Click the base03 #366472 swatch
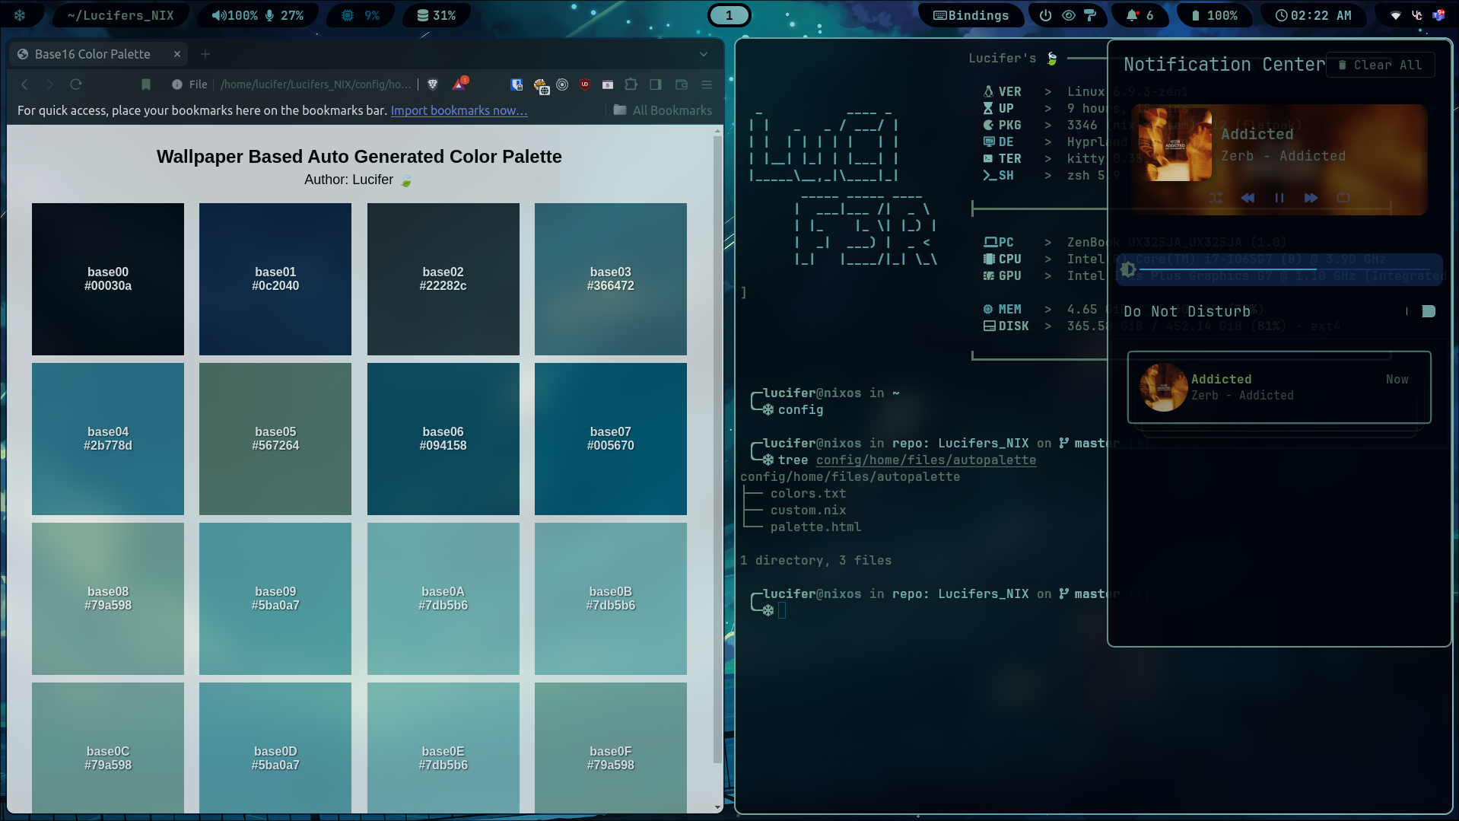This screenshot has width=1459, height=821. 611,279
